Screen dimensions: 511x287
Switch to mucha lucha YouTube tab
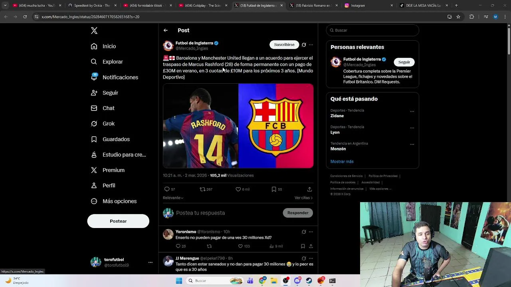[x=37, y=6]
